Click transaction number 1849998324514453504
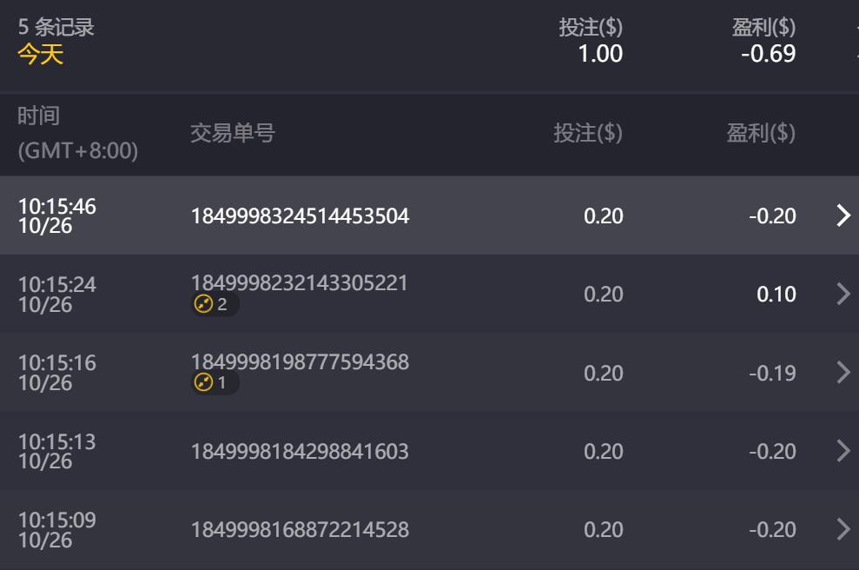 pyautogui.click(x=300, y=215)
